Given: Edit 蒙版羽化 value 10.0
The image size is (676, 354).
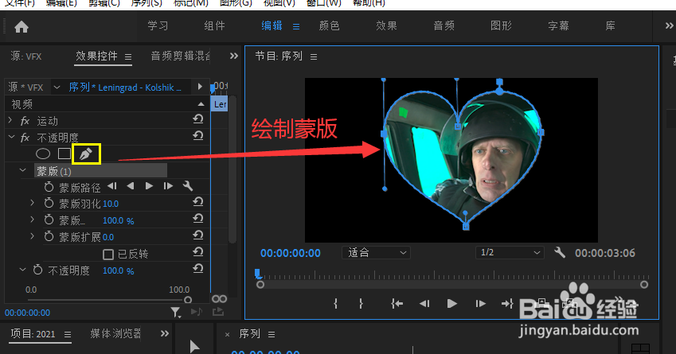Looking at the screenshot, I should 111,204.
